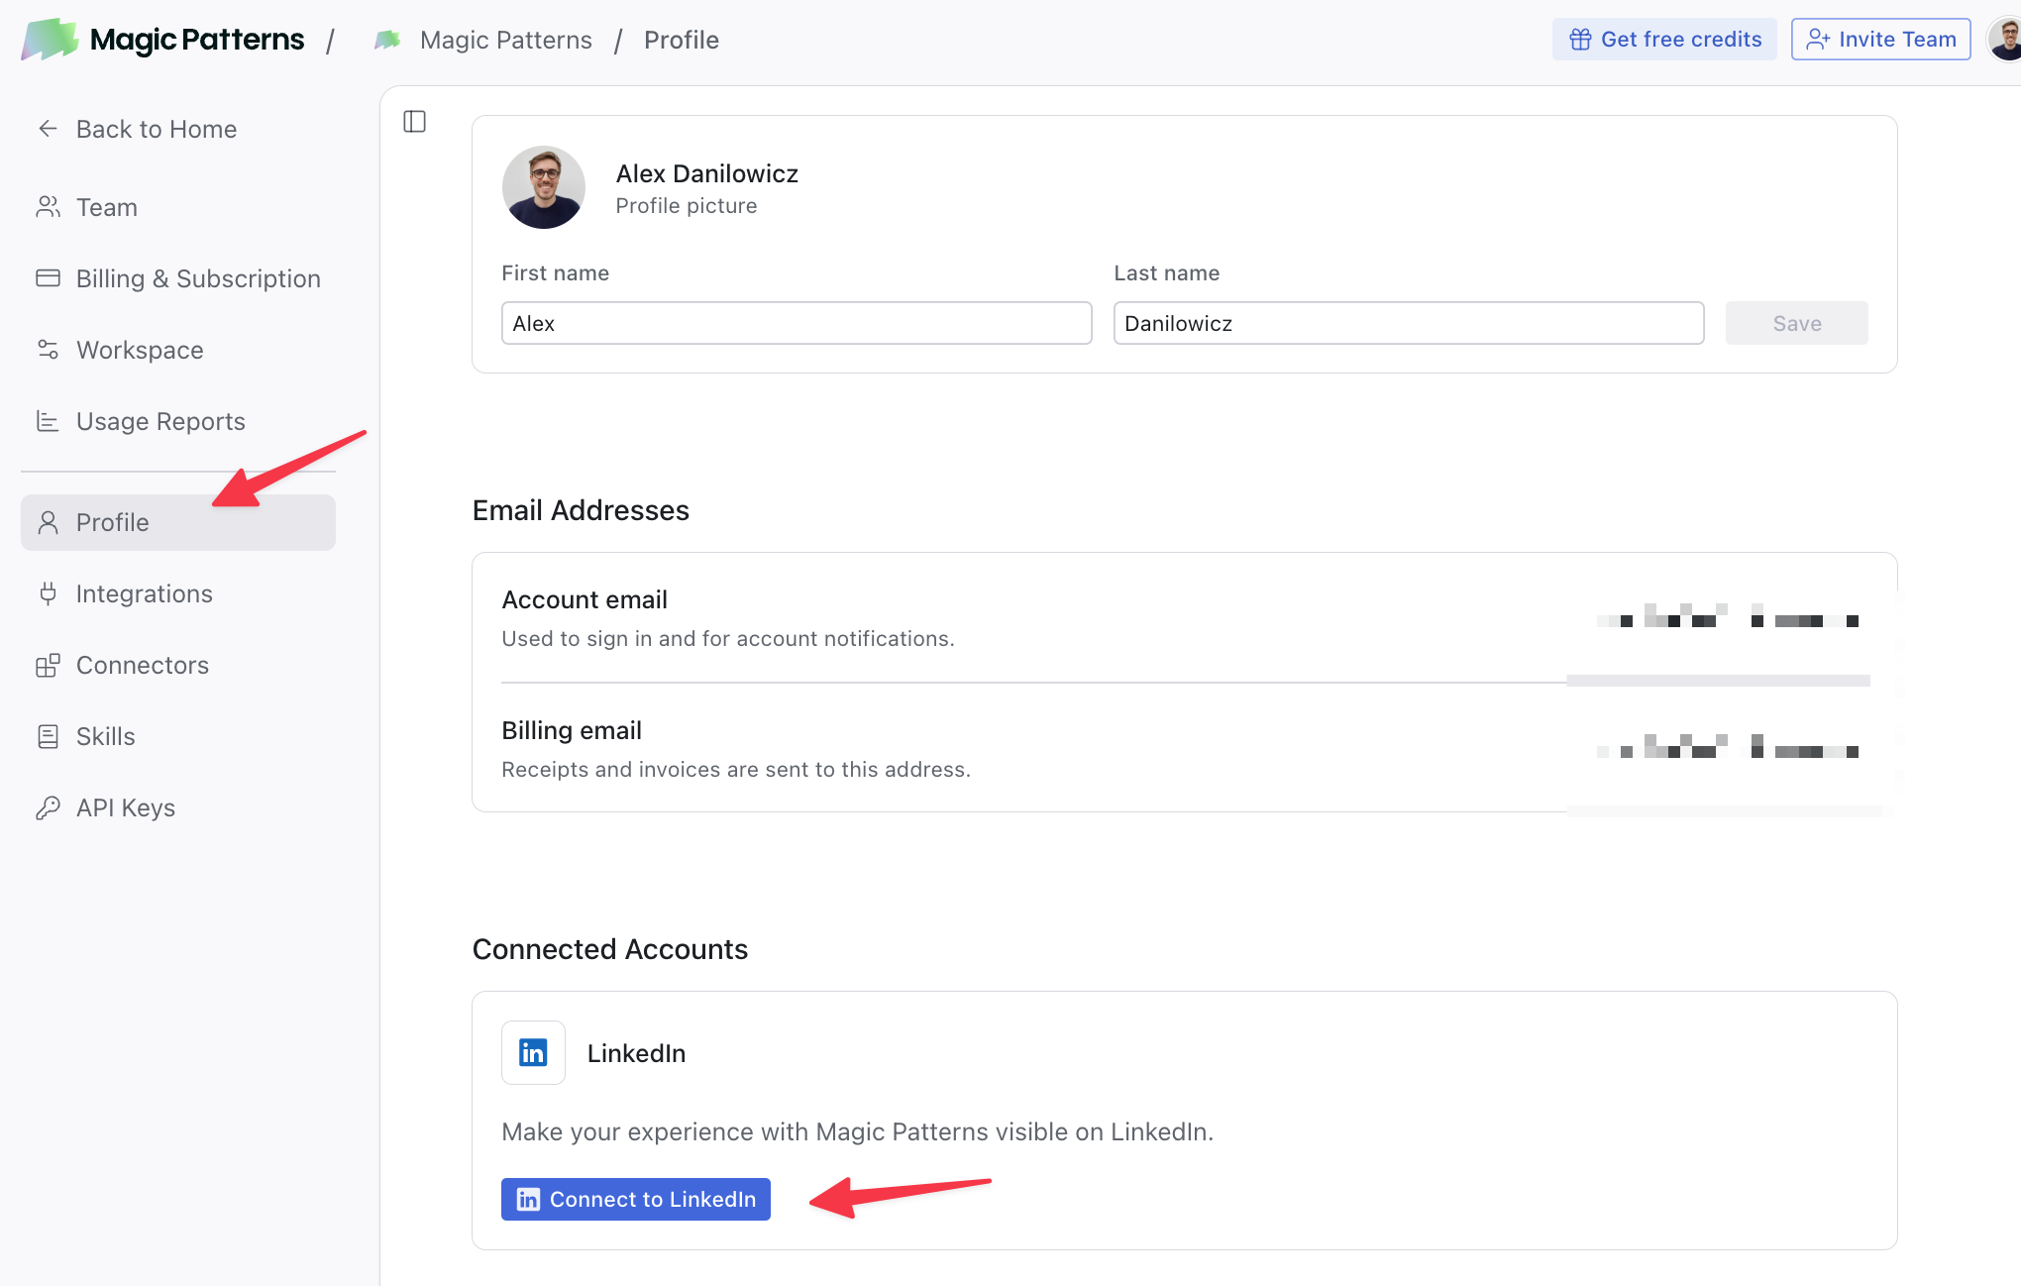The image size is (2021, 1286).
Task: Click Connect to LinkedIn button
Action: pyautogui.click(x=636, y=1199)
